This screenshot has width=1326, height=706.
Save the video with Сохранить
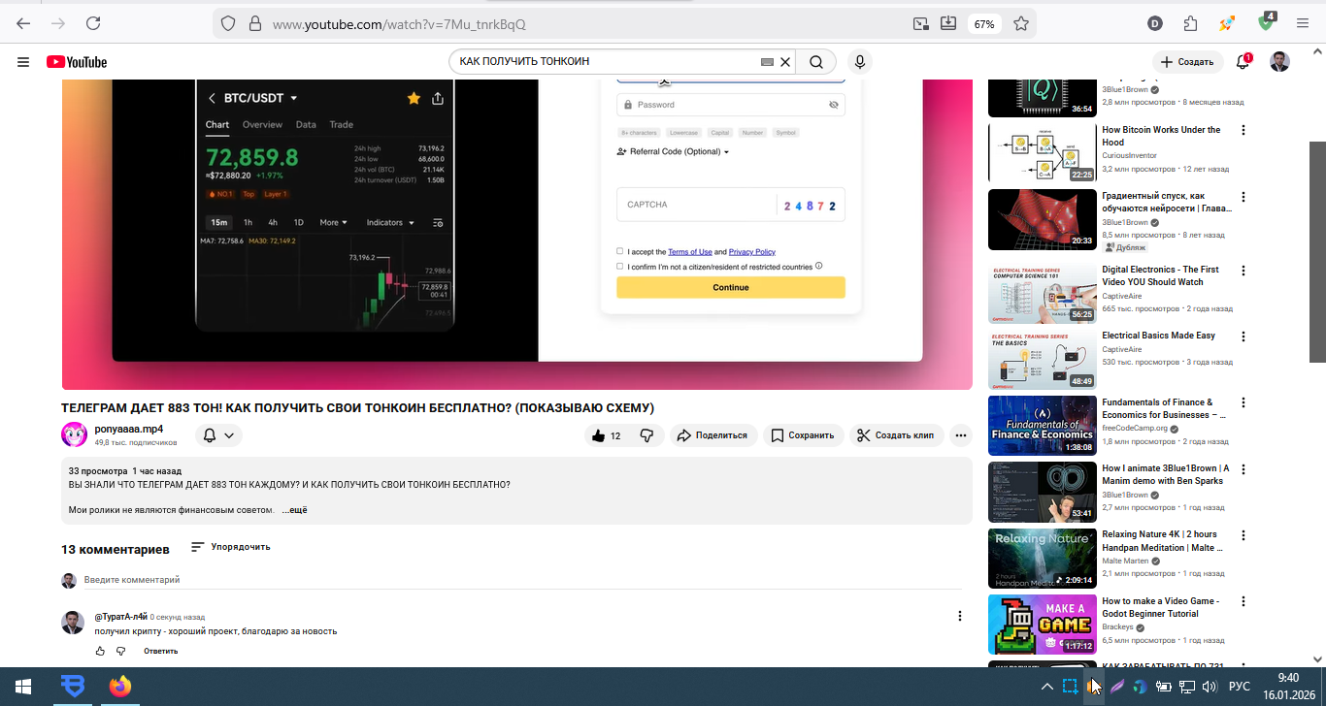pos(803,435)
